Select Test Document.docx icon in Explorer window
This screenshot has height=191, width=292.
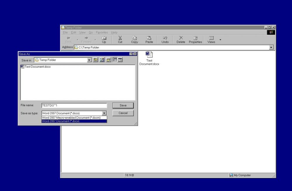pos(149,55)
